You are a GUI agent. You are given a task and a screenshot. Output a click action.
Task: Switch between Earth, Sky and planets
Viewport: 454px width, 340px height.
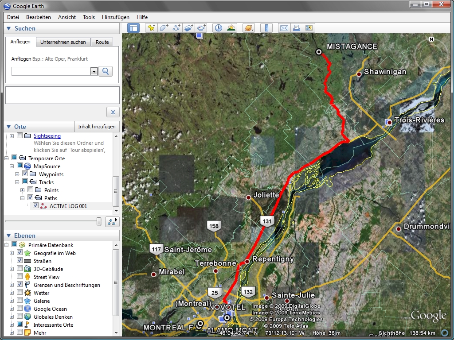tap(249, 28)
